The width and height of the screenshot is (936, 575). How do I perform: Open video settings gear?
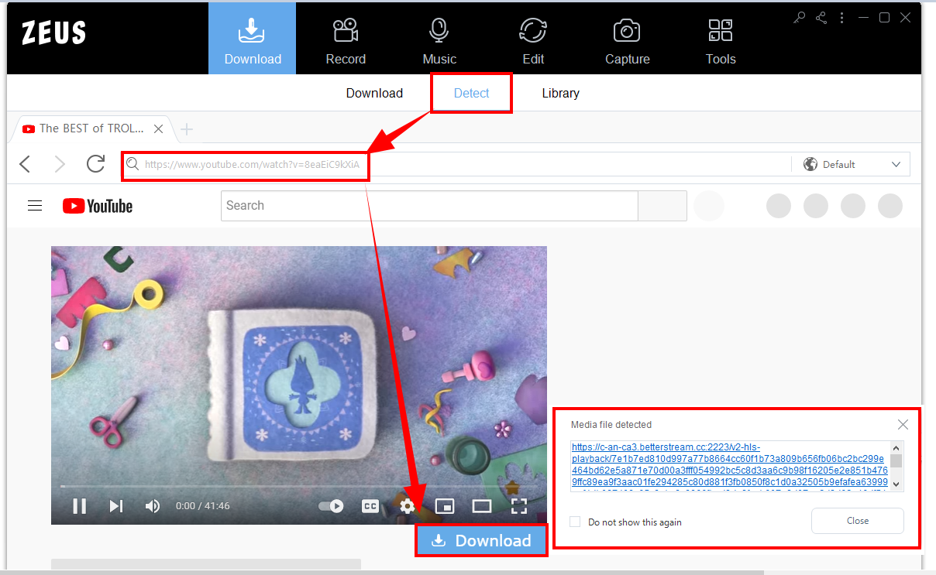[x=408, y=506]
